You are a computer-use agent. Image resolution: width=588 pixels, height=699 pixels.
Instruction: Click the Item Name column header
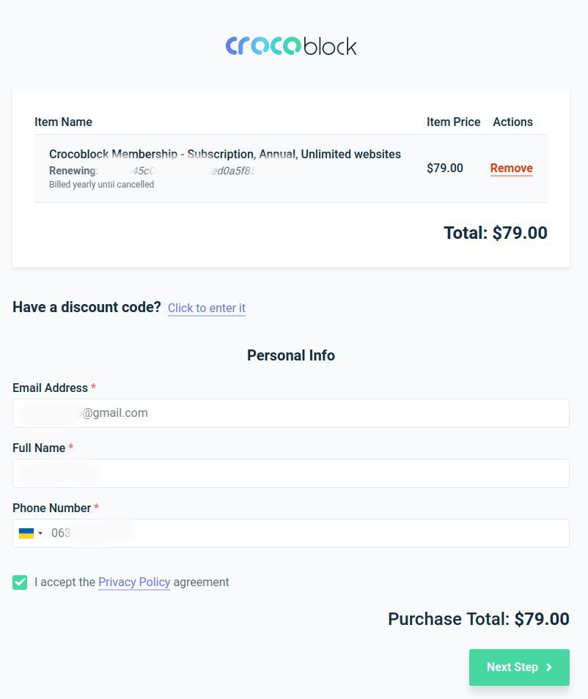pyautogui.click(x=63, y=122)
